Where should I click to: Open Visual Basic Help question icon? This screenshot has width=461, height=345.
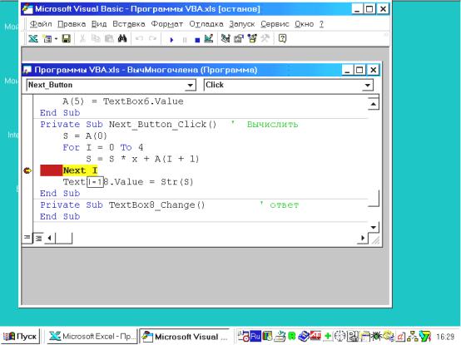(x=282, y=38)
